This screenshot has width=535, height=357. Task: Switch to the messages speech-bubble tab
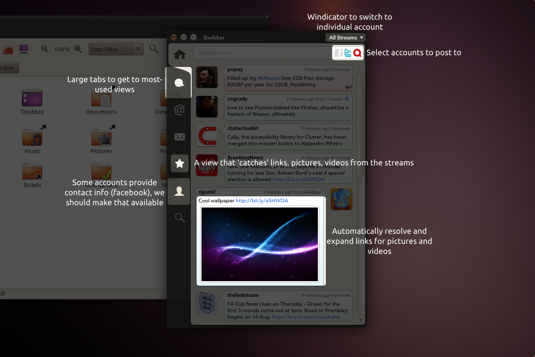tap(179, 83)
